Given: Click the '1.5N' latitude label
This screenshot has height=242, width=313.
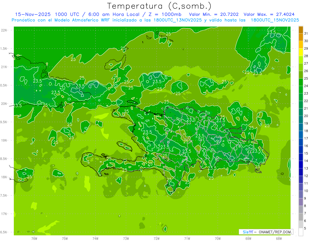Looking at the screenshot, I should point(3,49).
